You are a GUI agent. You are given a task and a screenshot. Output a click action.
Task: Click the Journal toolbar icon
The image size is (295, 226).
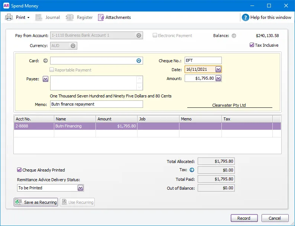[39, 17]
